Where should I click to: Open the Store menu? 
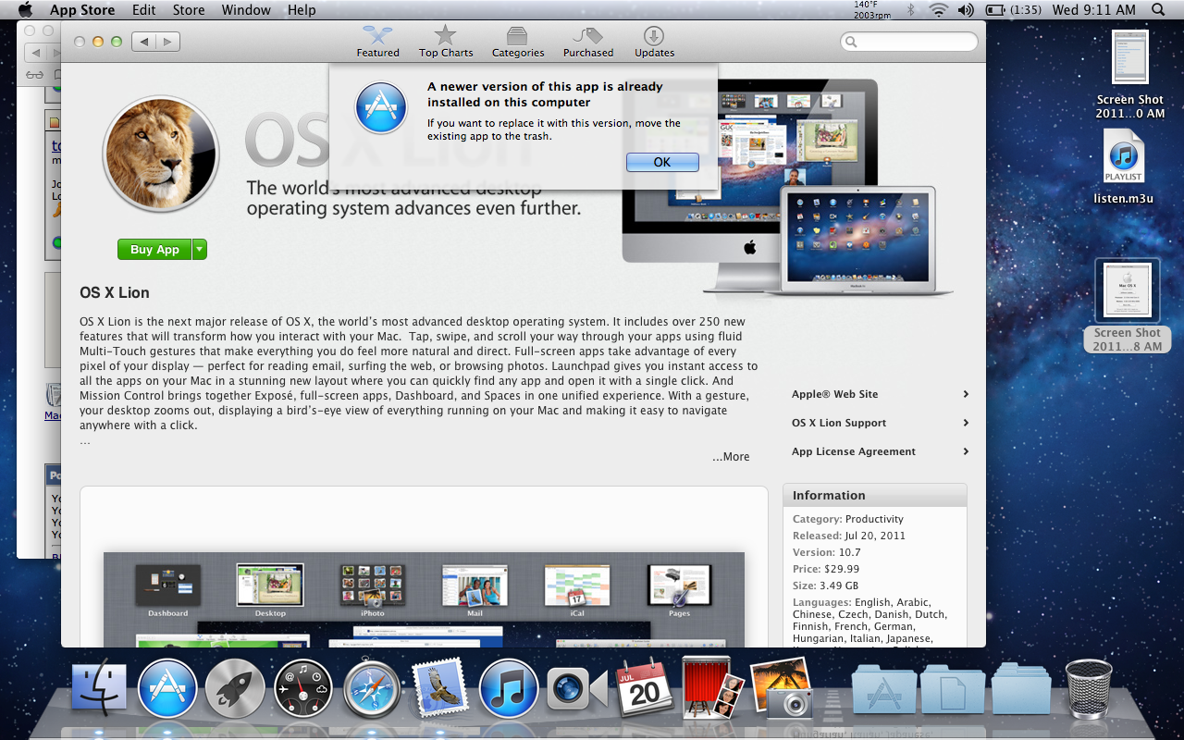[189, 9]
